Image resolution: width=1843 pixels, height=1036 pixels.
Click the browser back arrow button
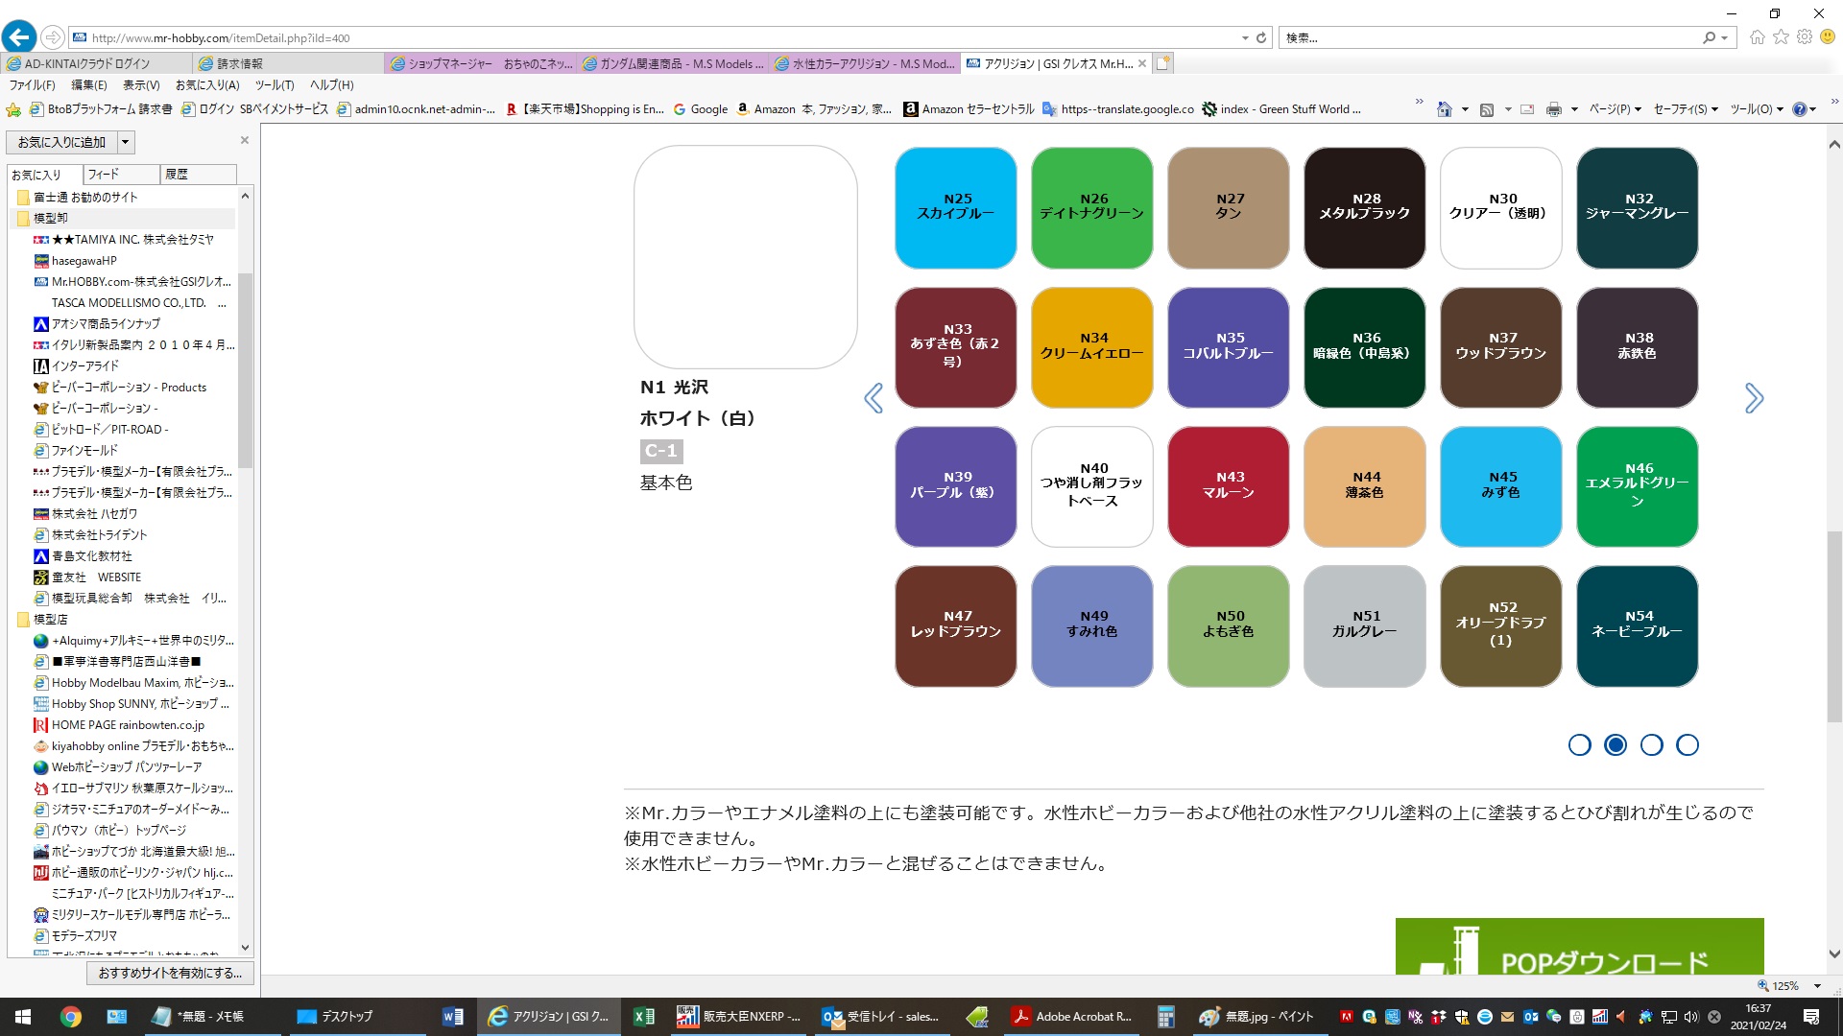[19, 37]
